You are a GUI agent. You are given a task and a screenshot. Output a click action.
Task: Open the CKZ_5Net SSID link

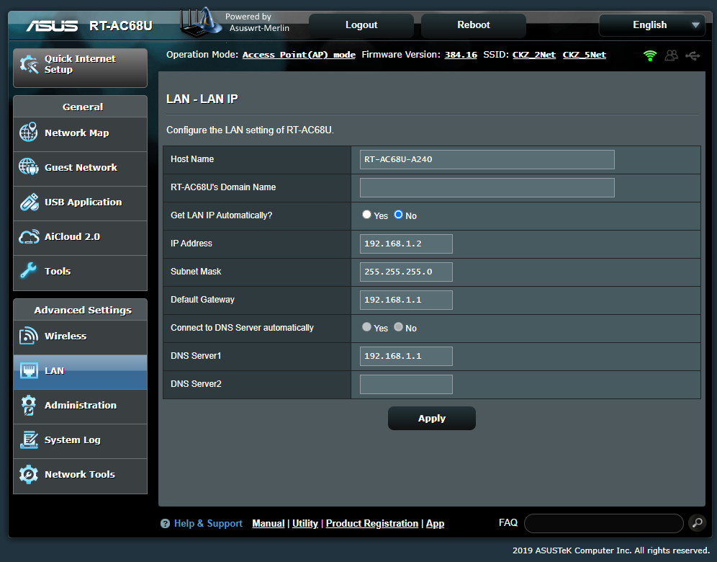585,55
